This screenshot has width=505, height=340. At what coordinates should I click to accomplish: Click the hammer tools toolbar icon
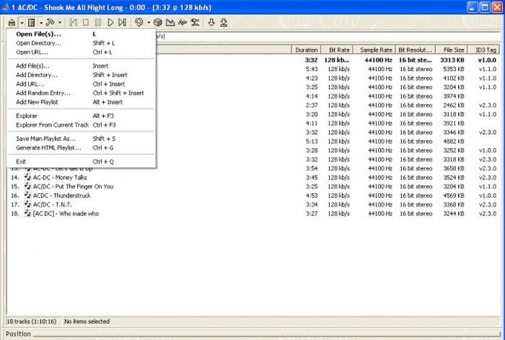[x=50, y=22]
